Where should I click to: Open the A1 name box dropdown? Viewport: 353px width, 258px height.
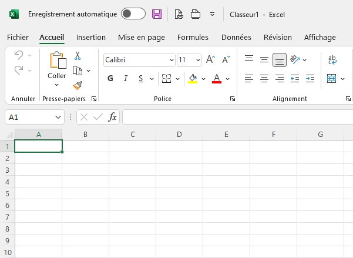58,117
